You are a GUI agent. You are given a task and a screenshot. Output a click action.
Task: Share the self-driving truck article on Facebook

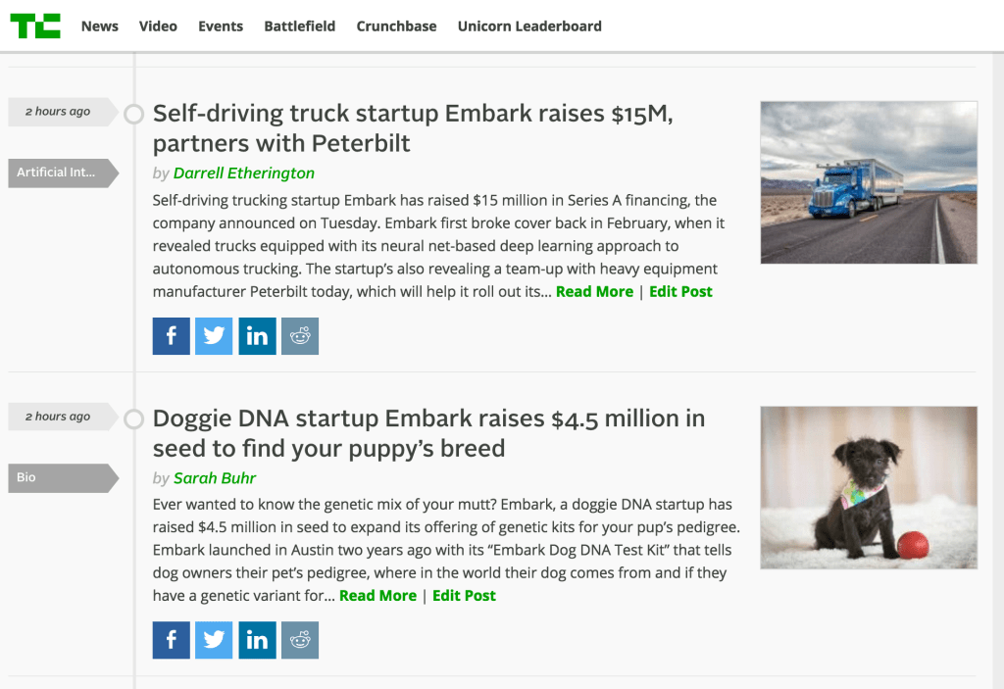(x=171, y=336)
